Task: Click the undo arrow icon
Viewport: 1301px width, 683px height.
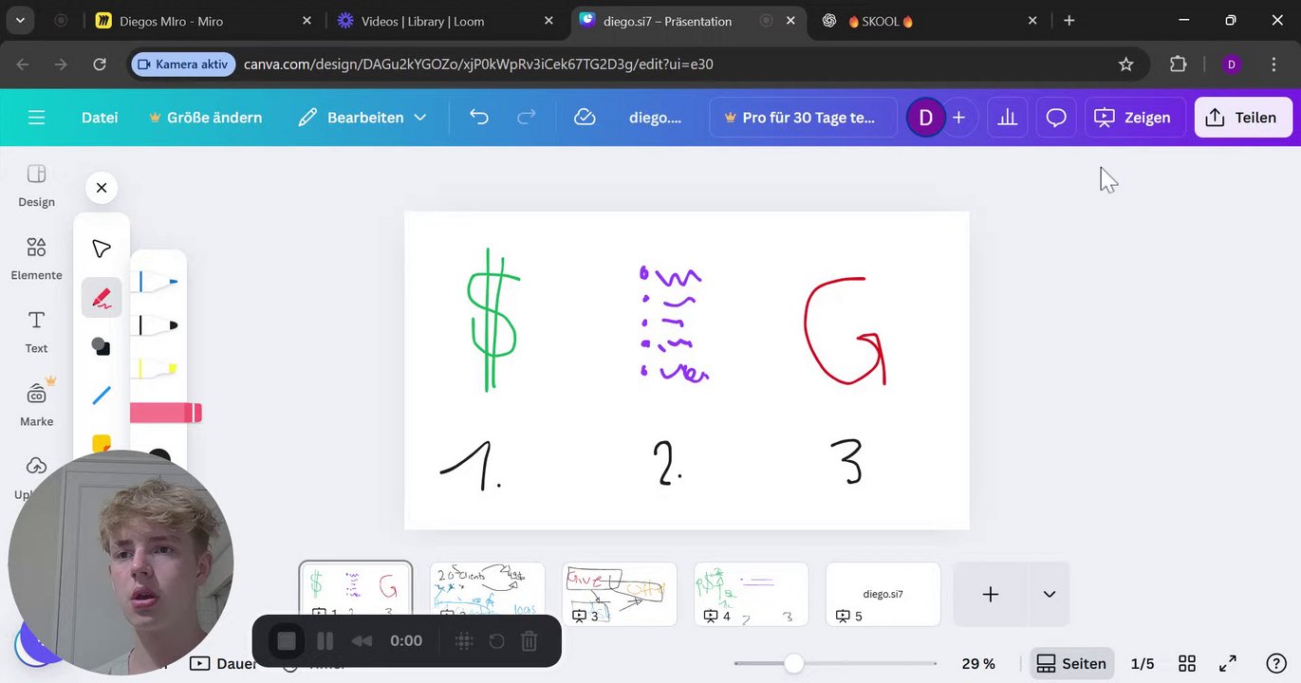Action: click(x=479, y=118)
